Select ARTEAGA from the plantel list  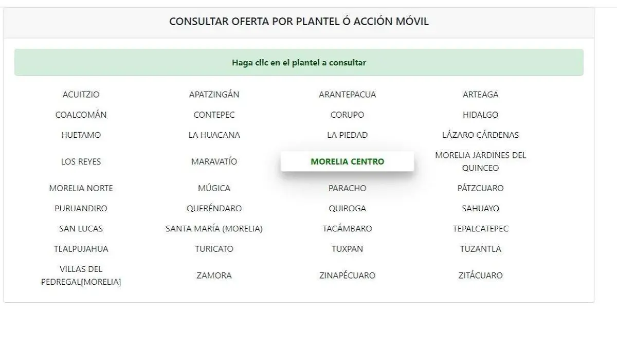(481, 94)
